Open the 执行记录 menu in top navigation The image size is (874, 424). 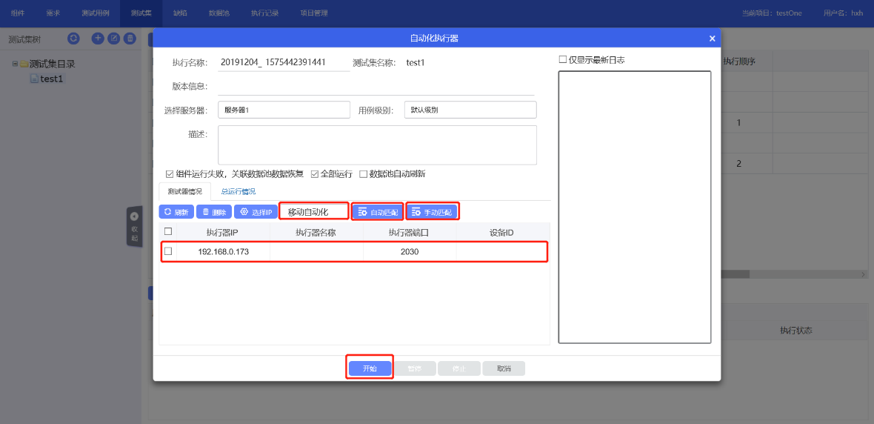click(x=263, y=13)
